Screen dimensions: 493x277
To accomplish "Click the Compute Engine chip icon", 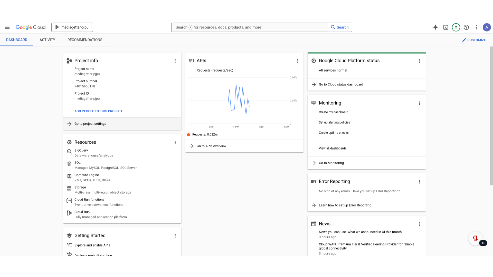I will tap(69, 176).
